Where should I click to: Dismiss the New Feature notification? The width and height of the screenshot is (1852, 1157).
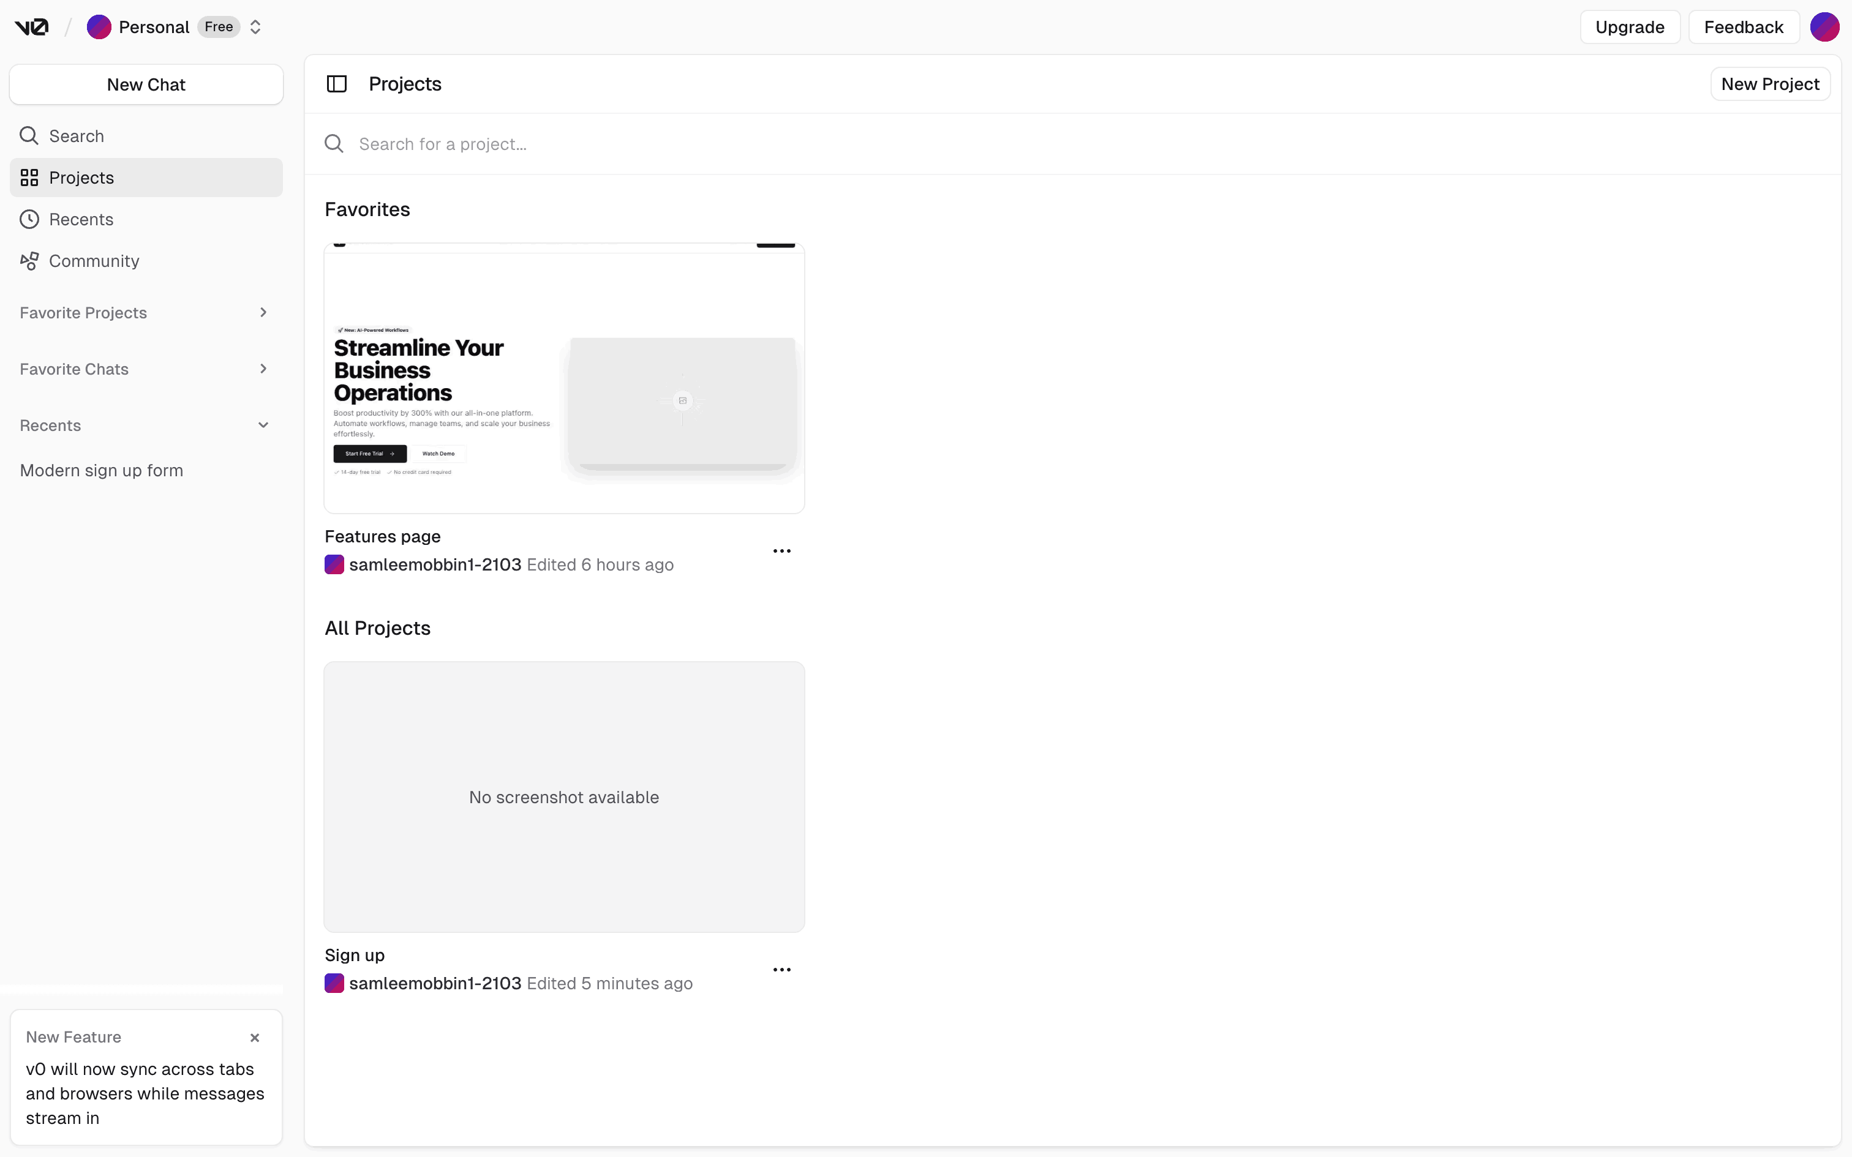tap(255, 1038)
